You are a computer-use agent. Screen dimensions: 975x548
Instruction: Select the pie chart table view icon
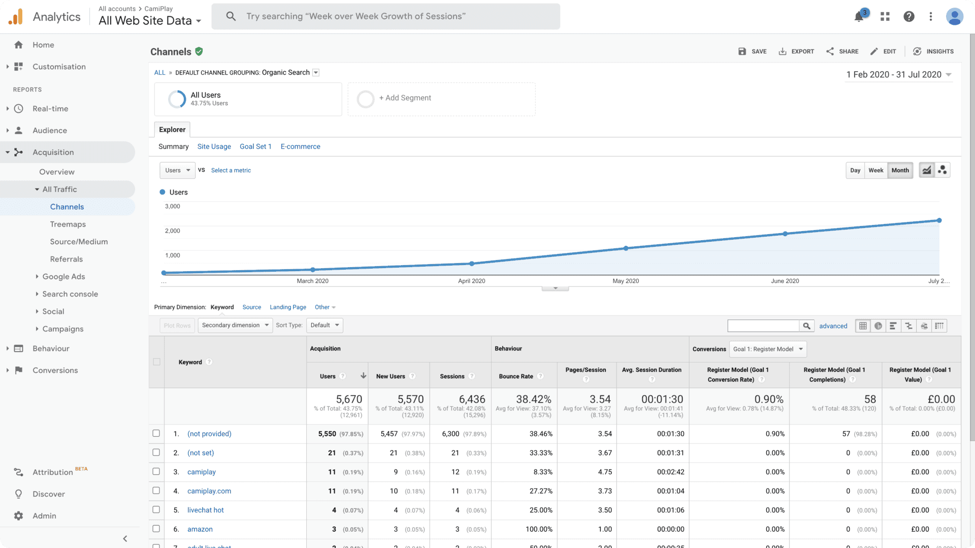pos(878,326)
